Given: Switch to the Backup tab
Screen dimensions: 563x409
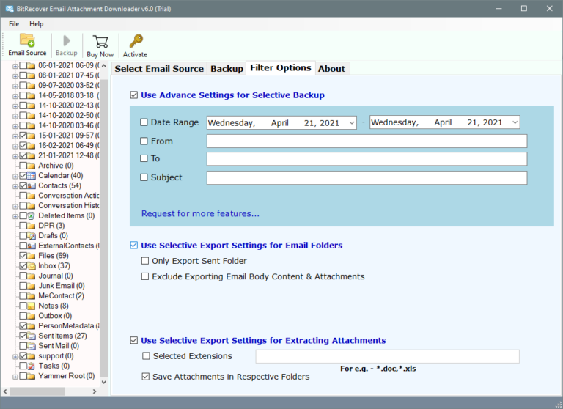Looking at the screenshot, I should tap(227, 69).
